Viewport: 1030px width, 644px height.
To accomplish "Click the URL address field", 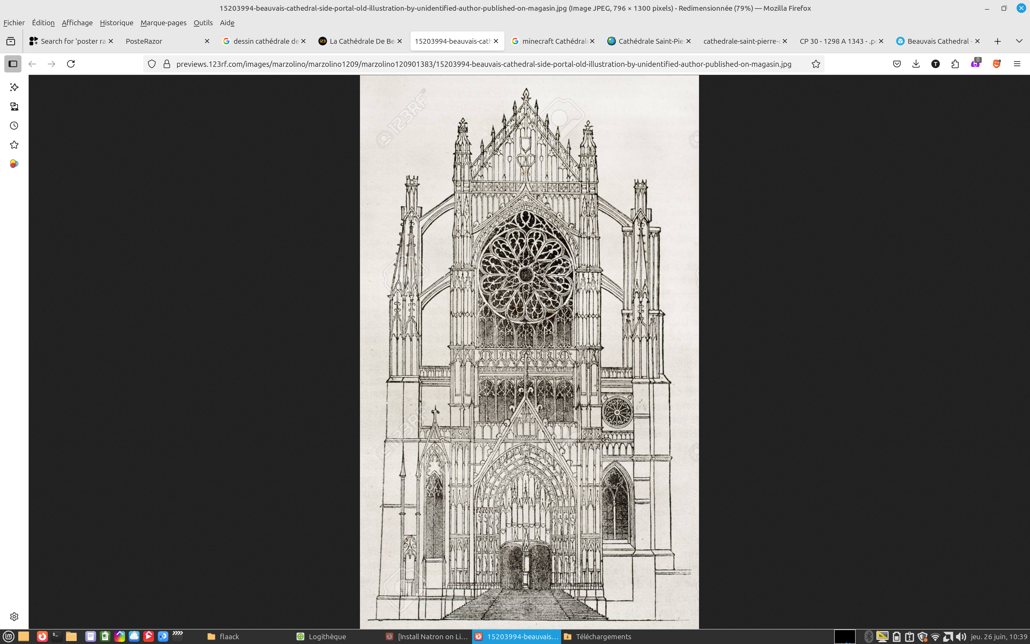I will pos(484,64).
